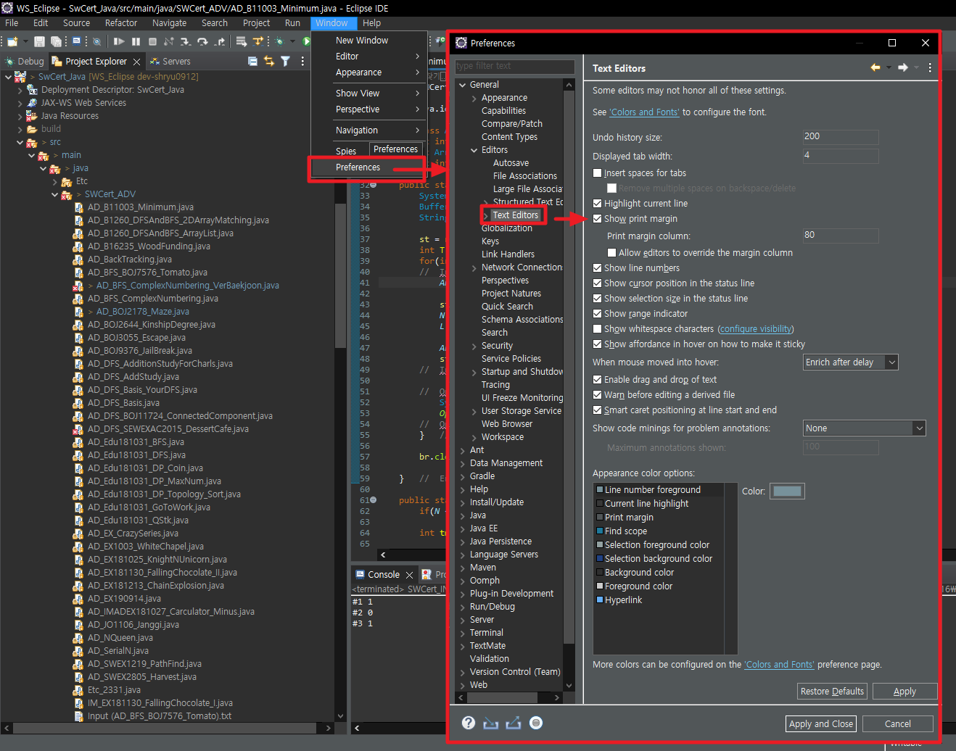Collapse all in Project Explorer

(252, 62)
